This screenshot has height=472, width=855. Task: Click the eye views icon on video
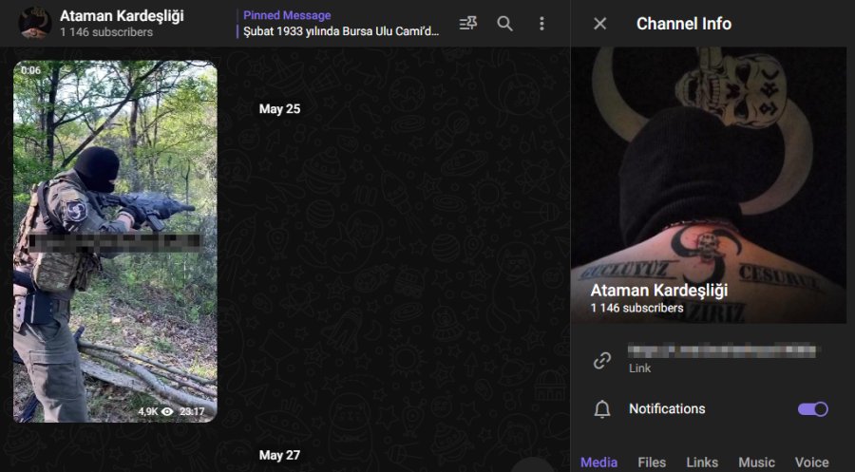167,411
